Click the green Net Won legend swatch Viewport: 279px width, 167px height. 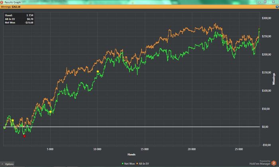[x=123, y=164]
